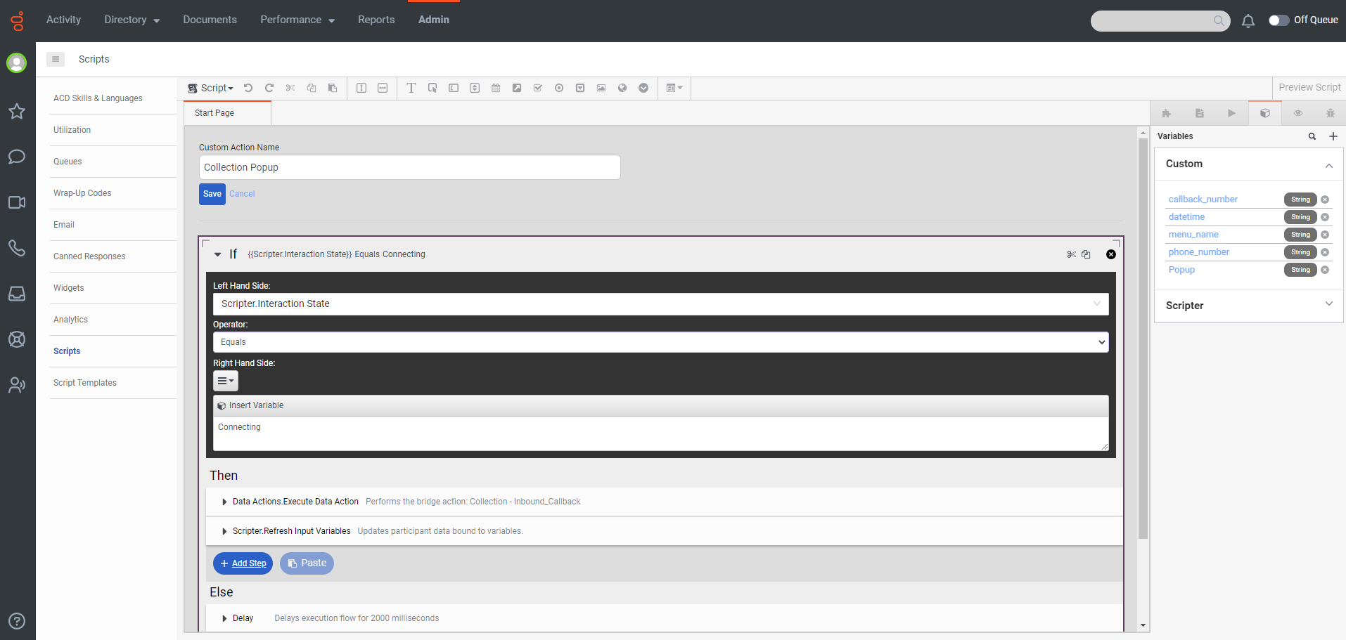Open the Performance menu

(297, 20)
